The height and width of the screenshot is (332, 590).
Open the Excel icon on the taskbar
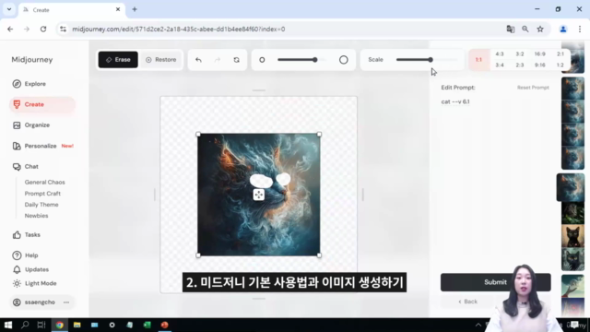coord(147,325)
